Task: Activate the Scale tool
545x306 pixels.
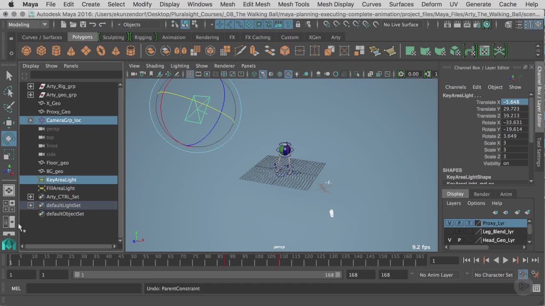Action: click(9, 154)
